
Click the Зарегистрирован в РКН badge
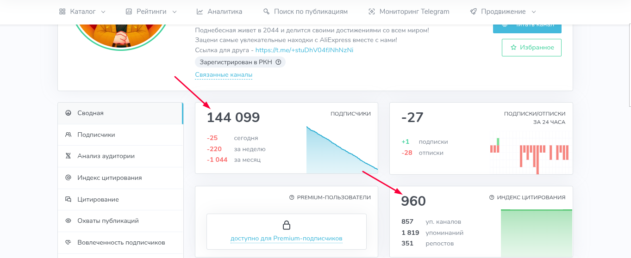[x=240, y=62]
